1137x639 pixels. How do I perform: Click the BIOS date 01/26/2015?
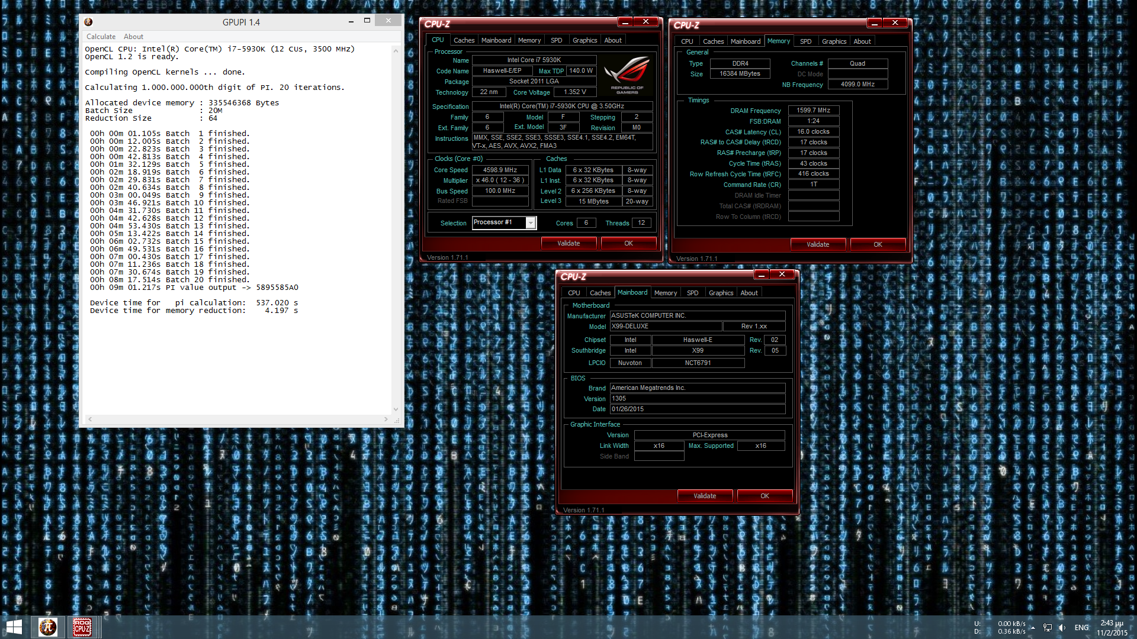point(697,409)
